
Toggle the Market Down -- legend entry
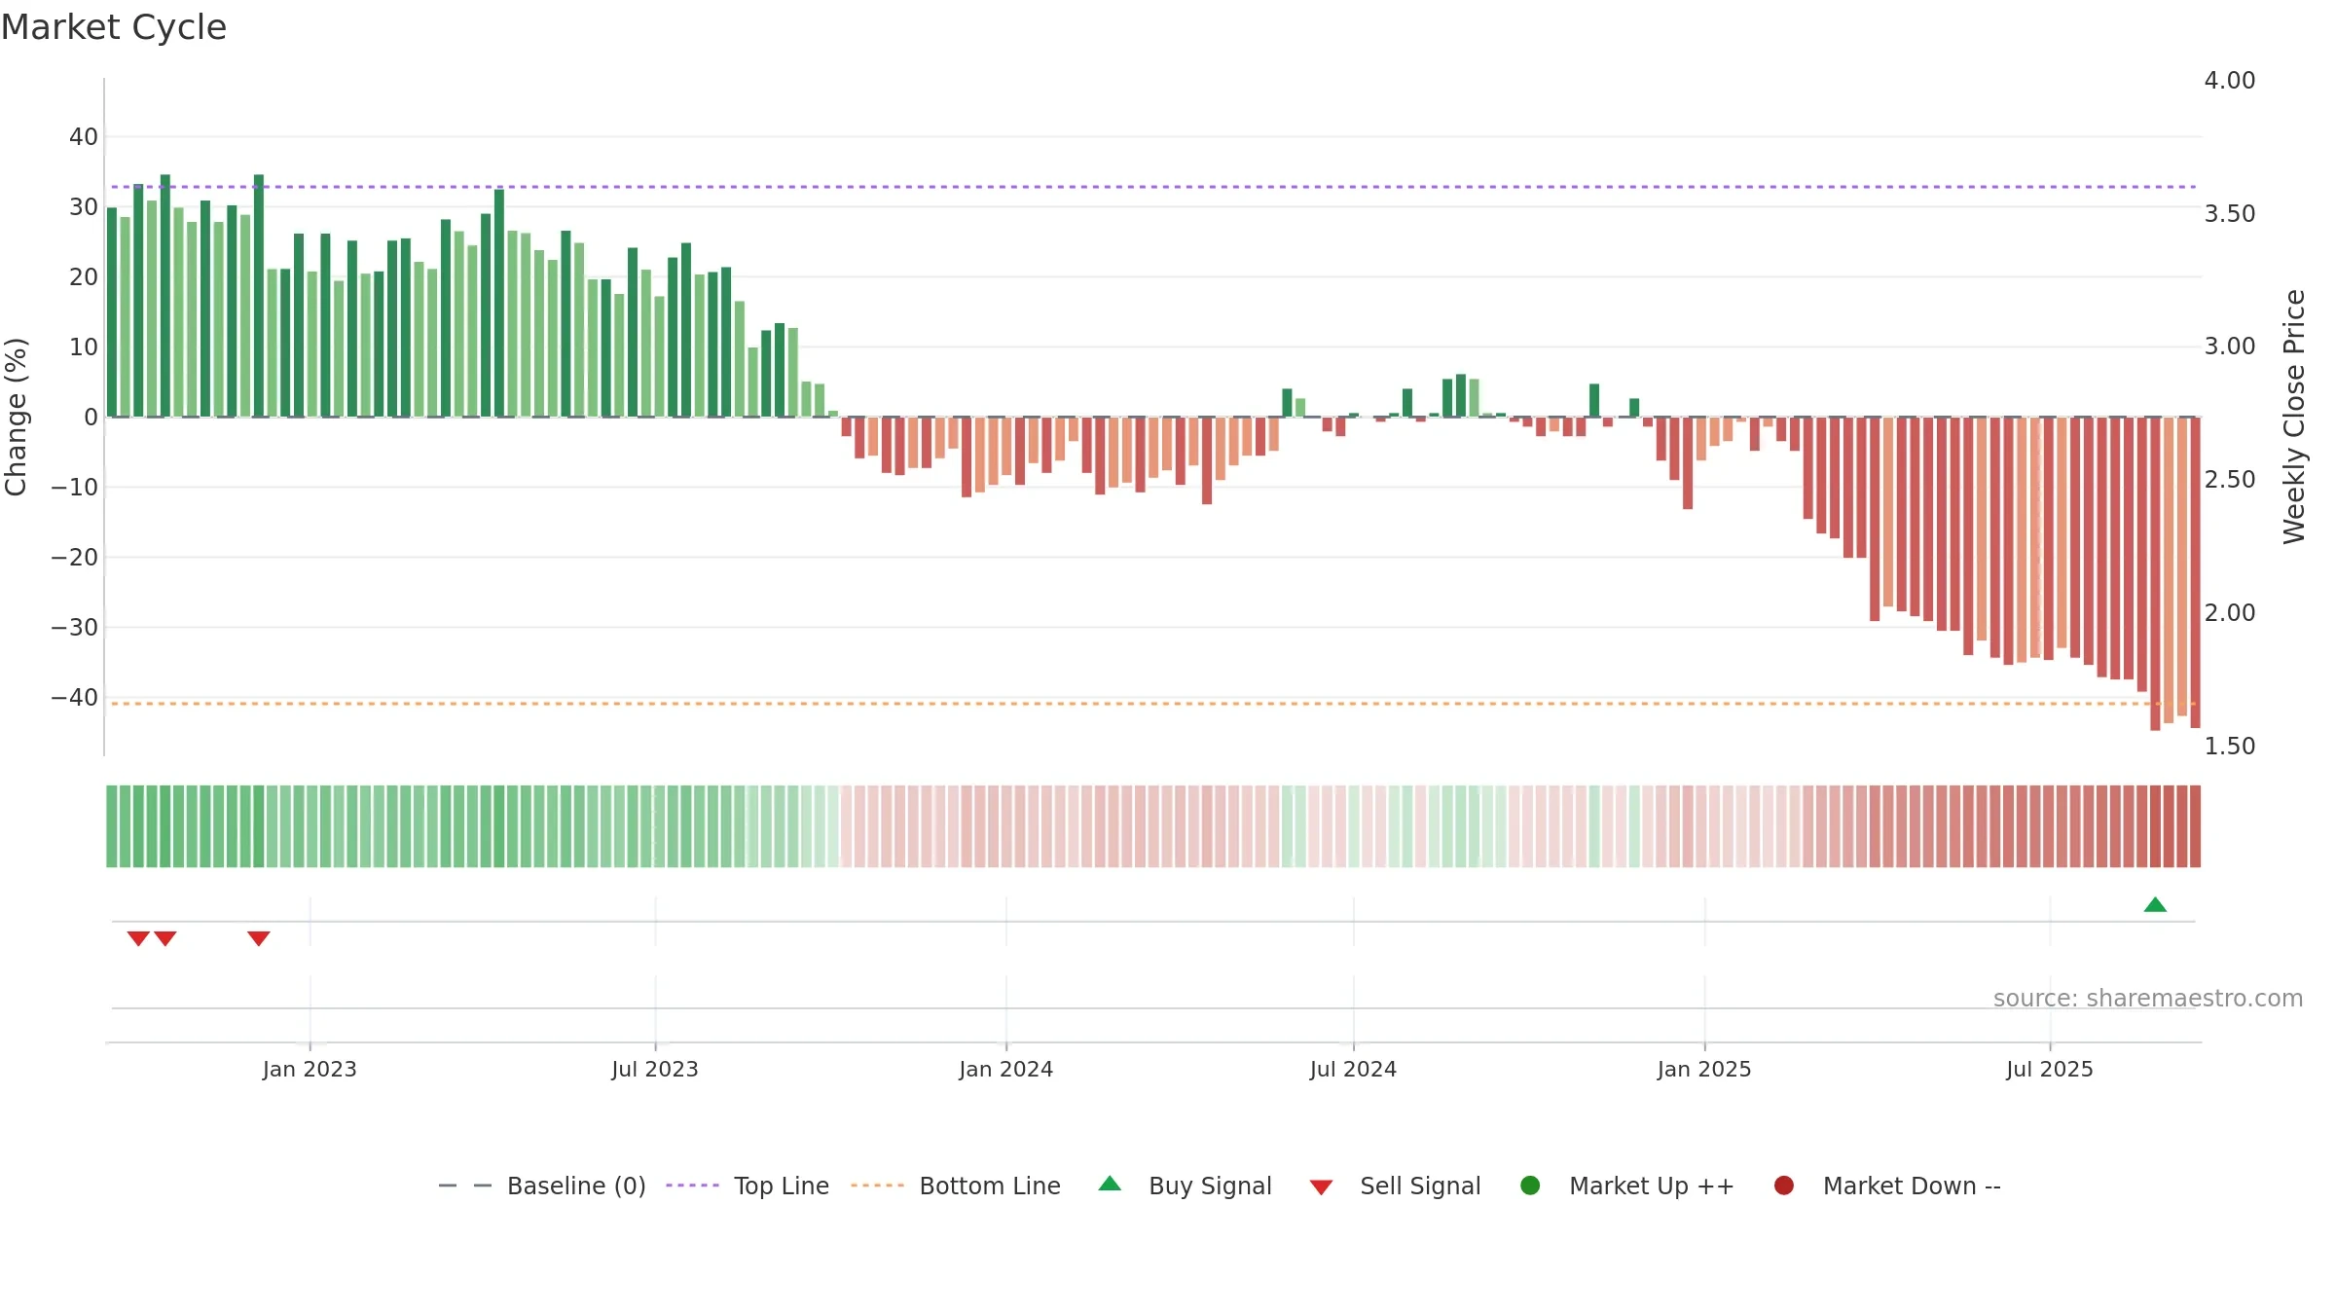pyautogui.click(x=1886, y=1186)
